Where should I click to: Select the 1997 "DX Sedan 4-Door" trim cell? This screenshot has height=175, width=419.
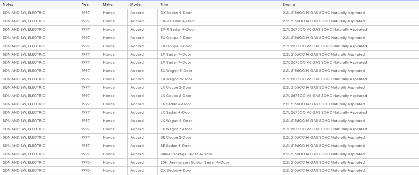point(218,13)
